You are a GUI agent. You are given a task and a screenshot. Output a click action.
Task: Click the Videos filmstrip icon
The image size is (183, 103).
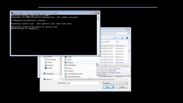46,68
